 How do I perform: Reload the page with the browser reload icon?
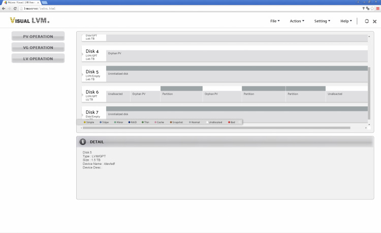(x=16, y=9)
